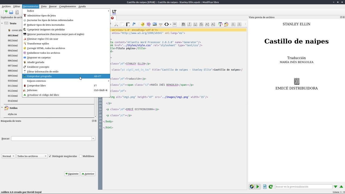Image resolution: width=345 pixels, height=194 pixels.
Task: Open the Complementos menu
Action: 67,6
